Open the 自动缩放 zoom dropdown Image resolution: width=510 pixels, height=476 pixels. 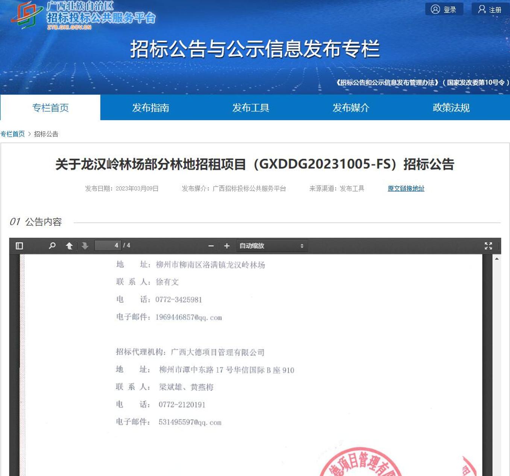tap(272, 246)
